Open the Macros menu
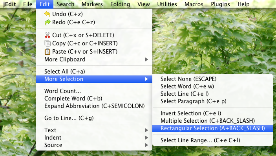The image size is (276, 156). 194,4
